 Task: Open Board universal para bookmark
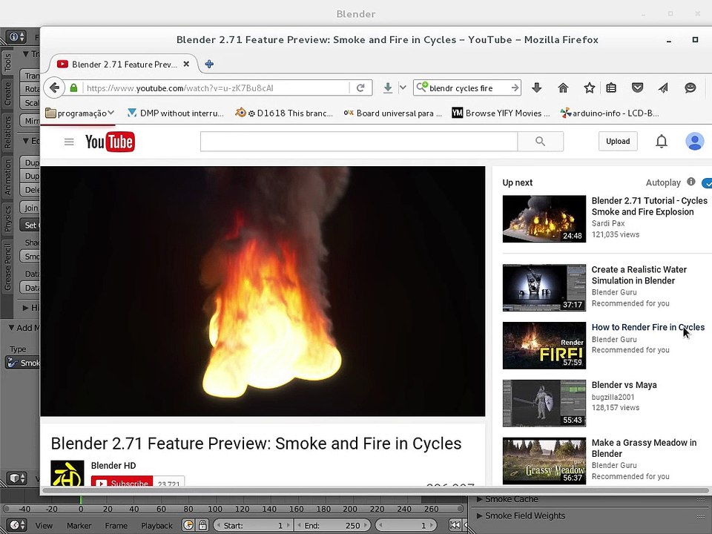[393, 113]
